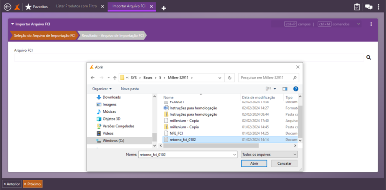Open the orange Millennium logo menu

pyautogui.click(x=17, y=7)
